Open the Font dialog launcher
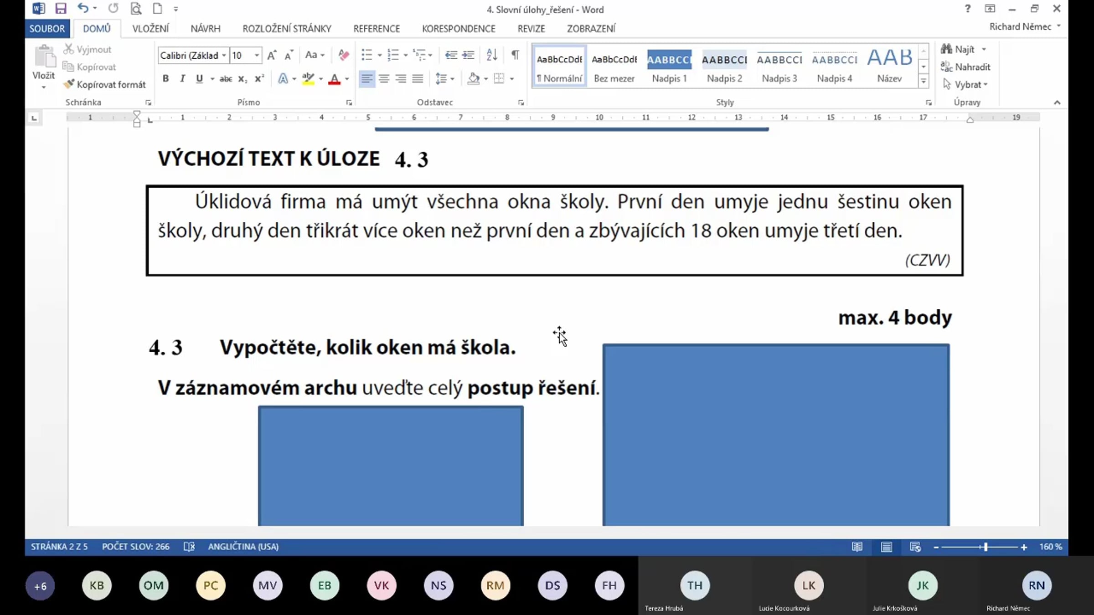Viewport: 1094px width, 615px height. [x=349, y=103]
